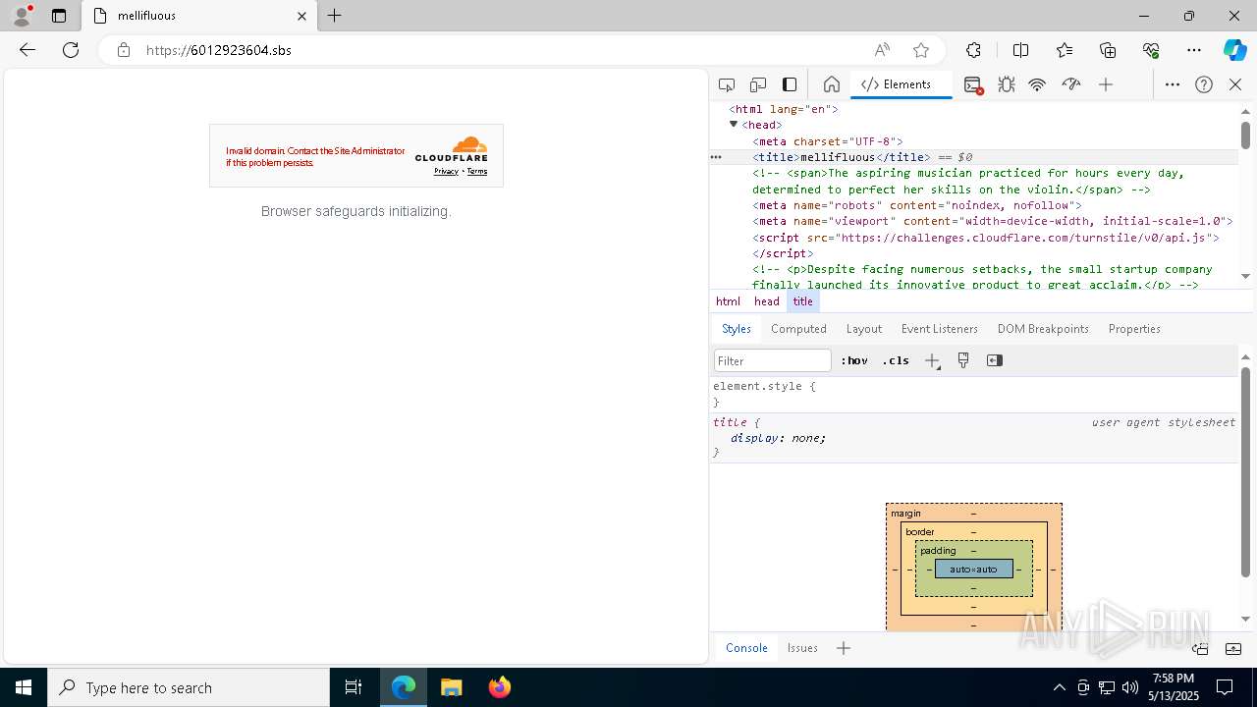
Task: Open a new browser tab
Action: [x=335, y=16]
